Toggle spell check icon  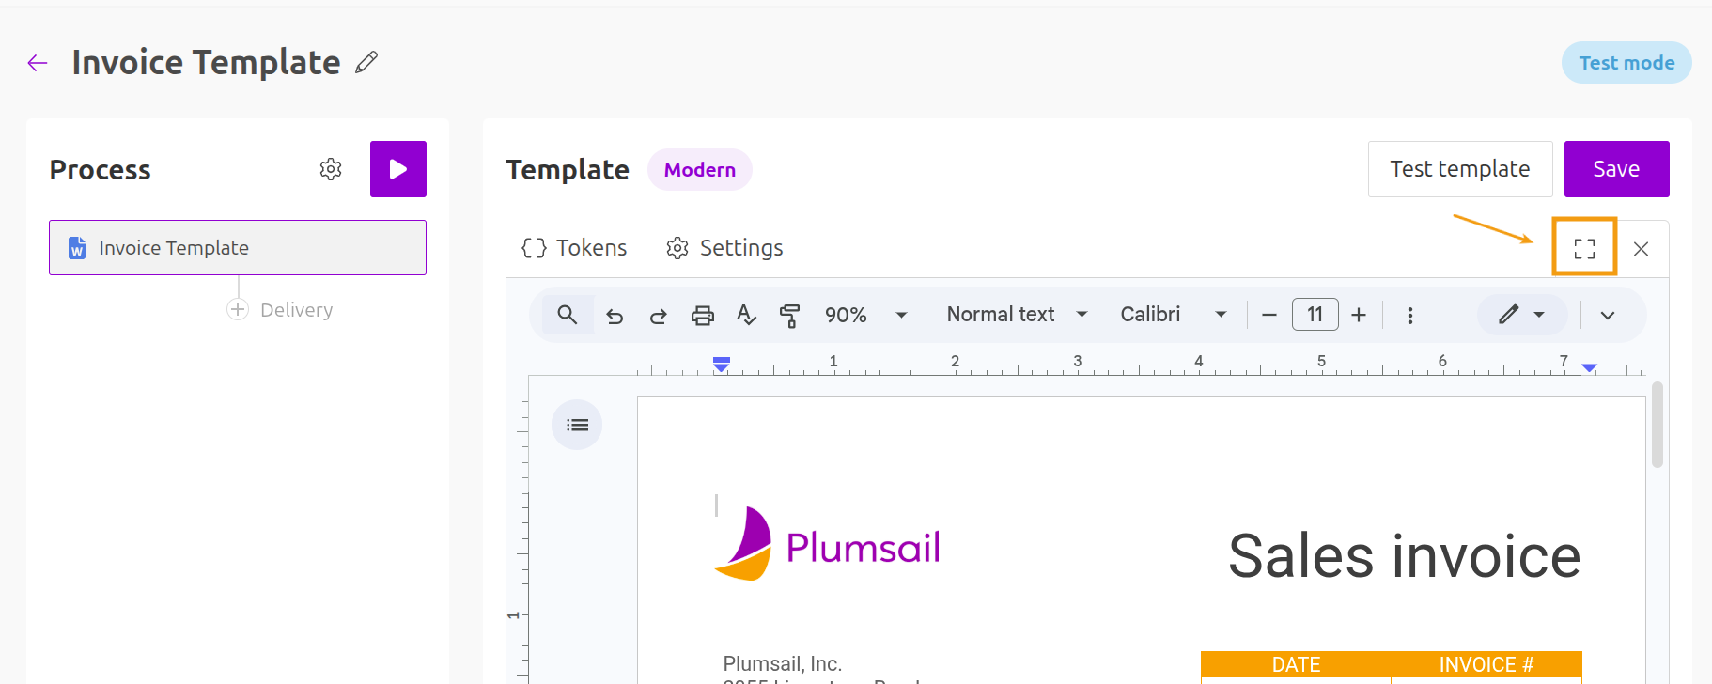click(x=746, y=316)
